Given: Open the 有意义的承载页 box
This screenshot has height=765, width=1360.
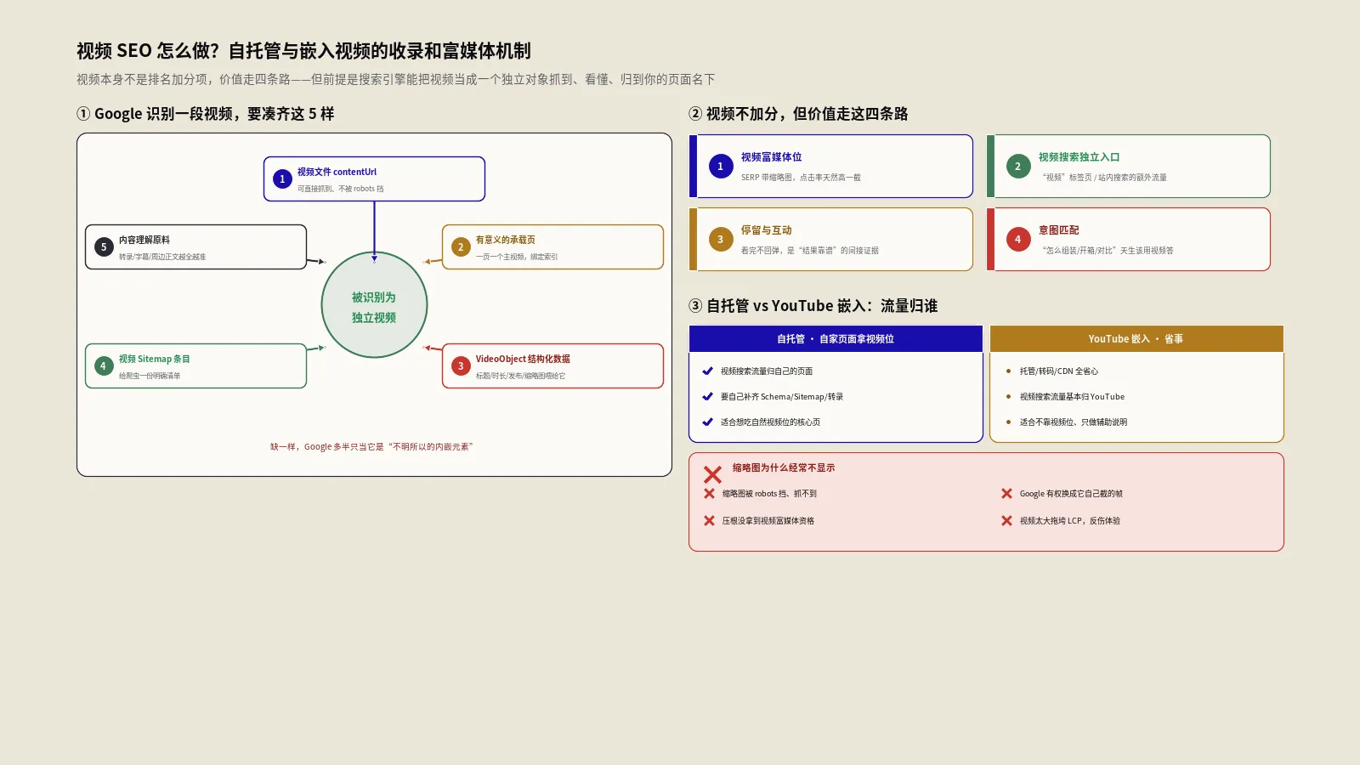Looking at the screenshot, I should coord(552,247).
